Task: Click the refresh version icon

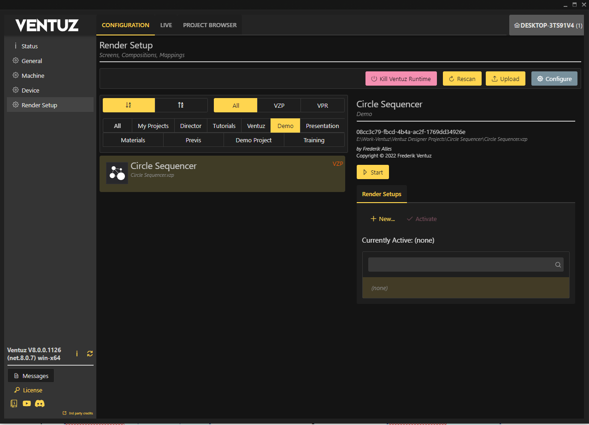Action: coord(90,354)
